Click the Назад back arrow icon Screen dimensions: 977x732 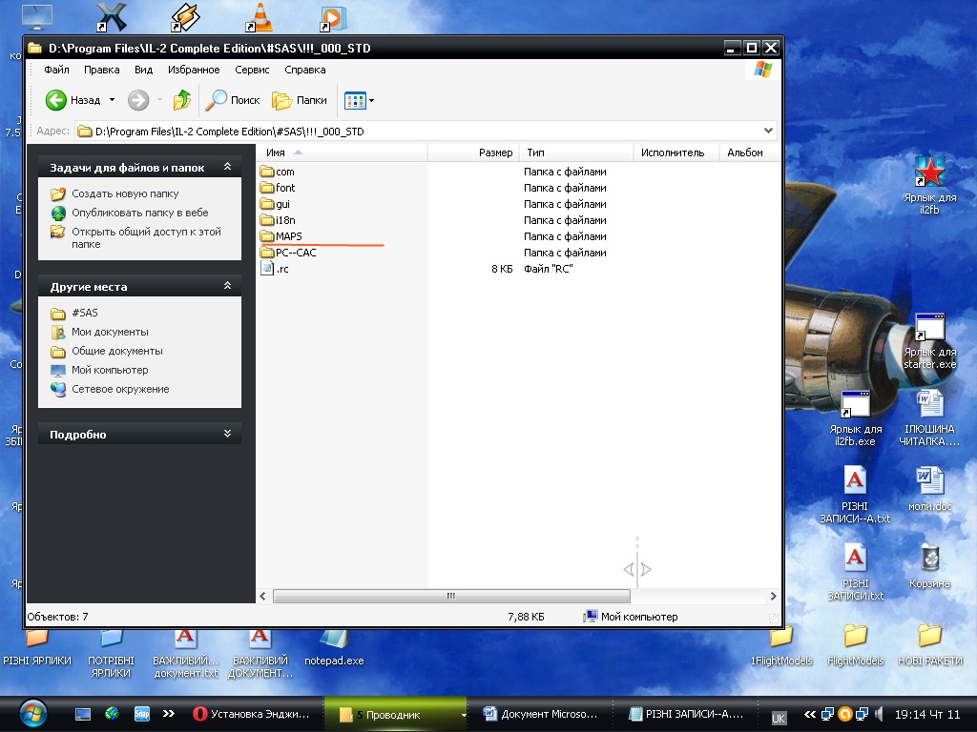pyautogui.click(x=56, y=100)
